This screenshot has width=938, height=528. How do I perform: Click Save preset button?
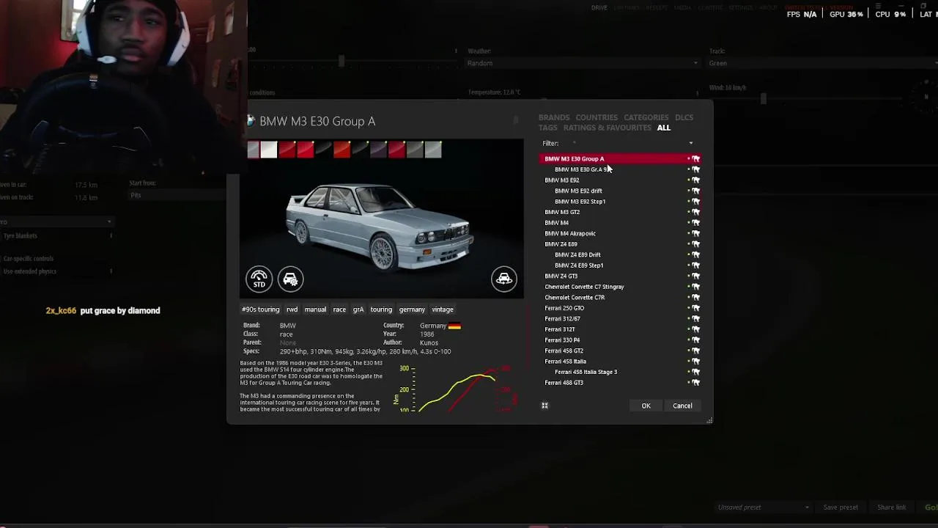click(x=841, y=507)
